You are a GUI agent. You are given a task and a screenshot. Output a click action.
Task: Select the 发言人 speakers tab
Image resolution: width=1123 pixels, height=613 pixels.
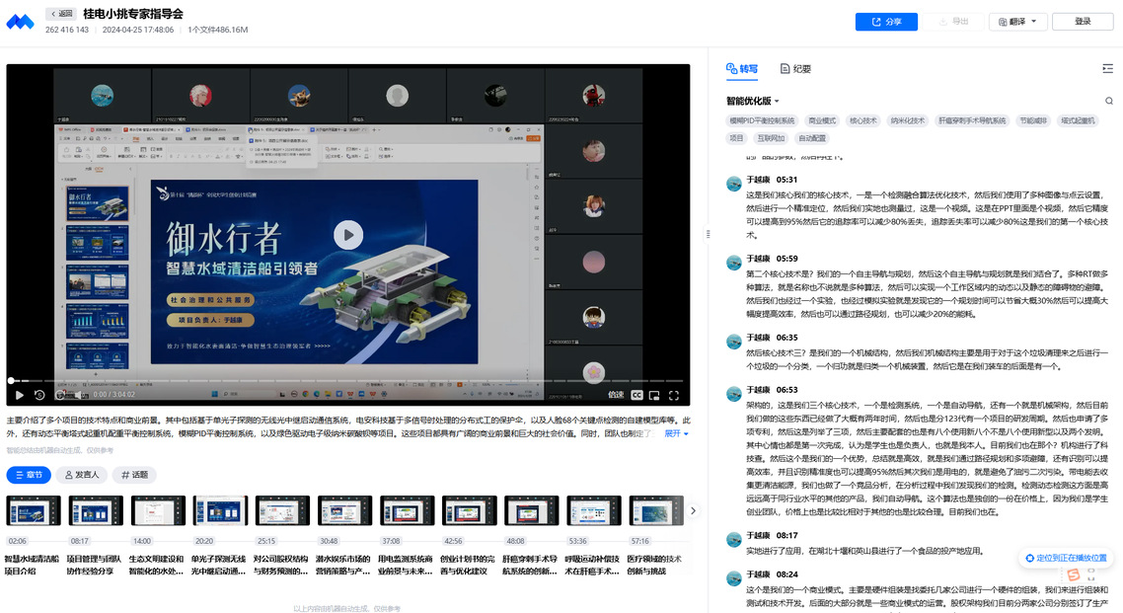[82, 475]
